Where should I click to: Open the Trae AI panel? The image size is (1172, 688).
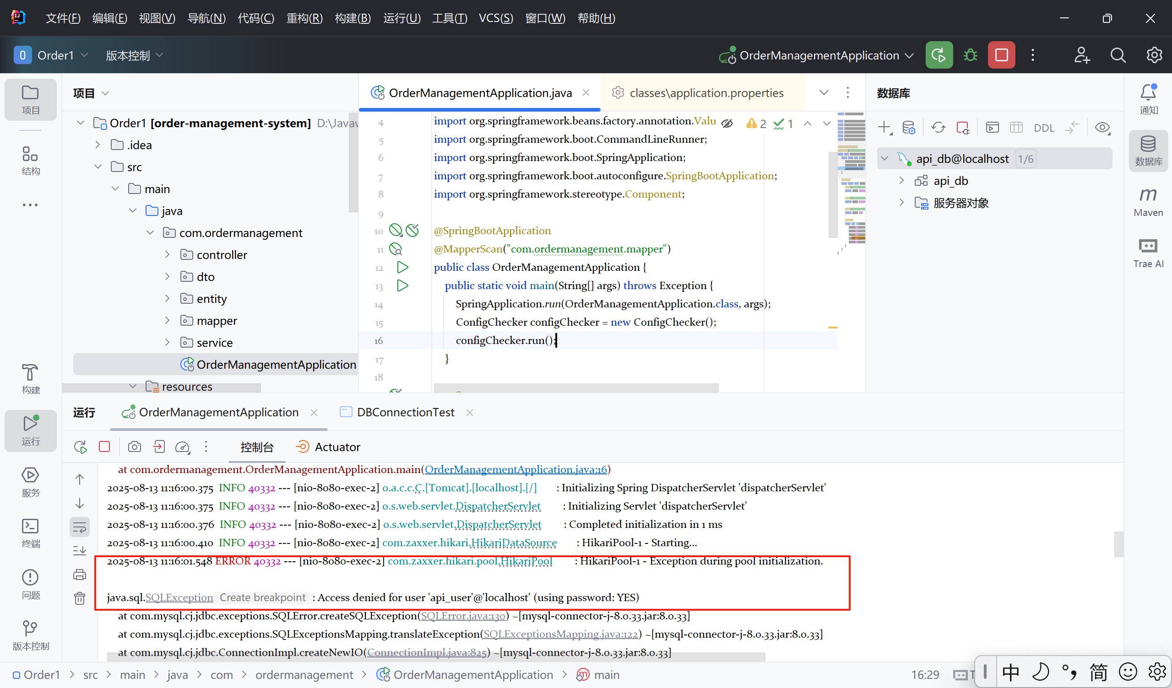1148,253
